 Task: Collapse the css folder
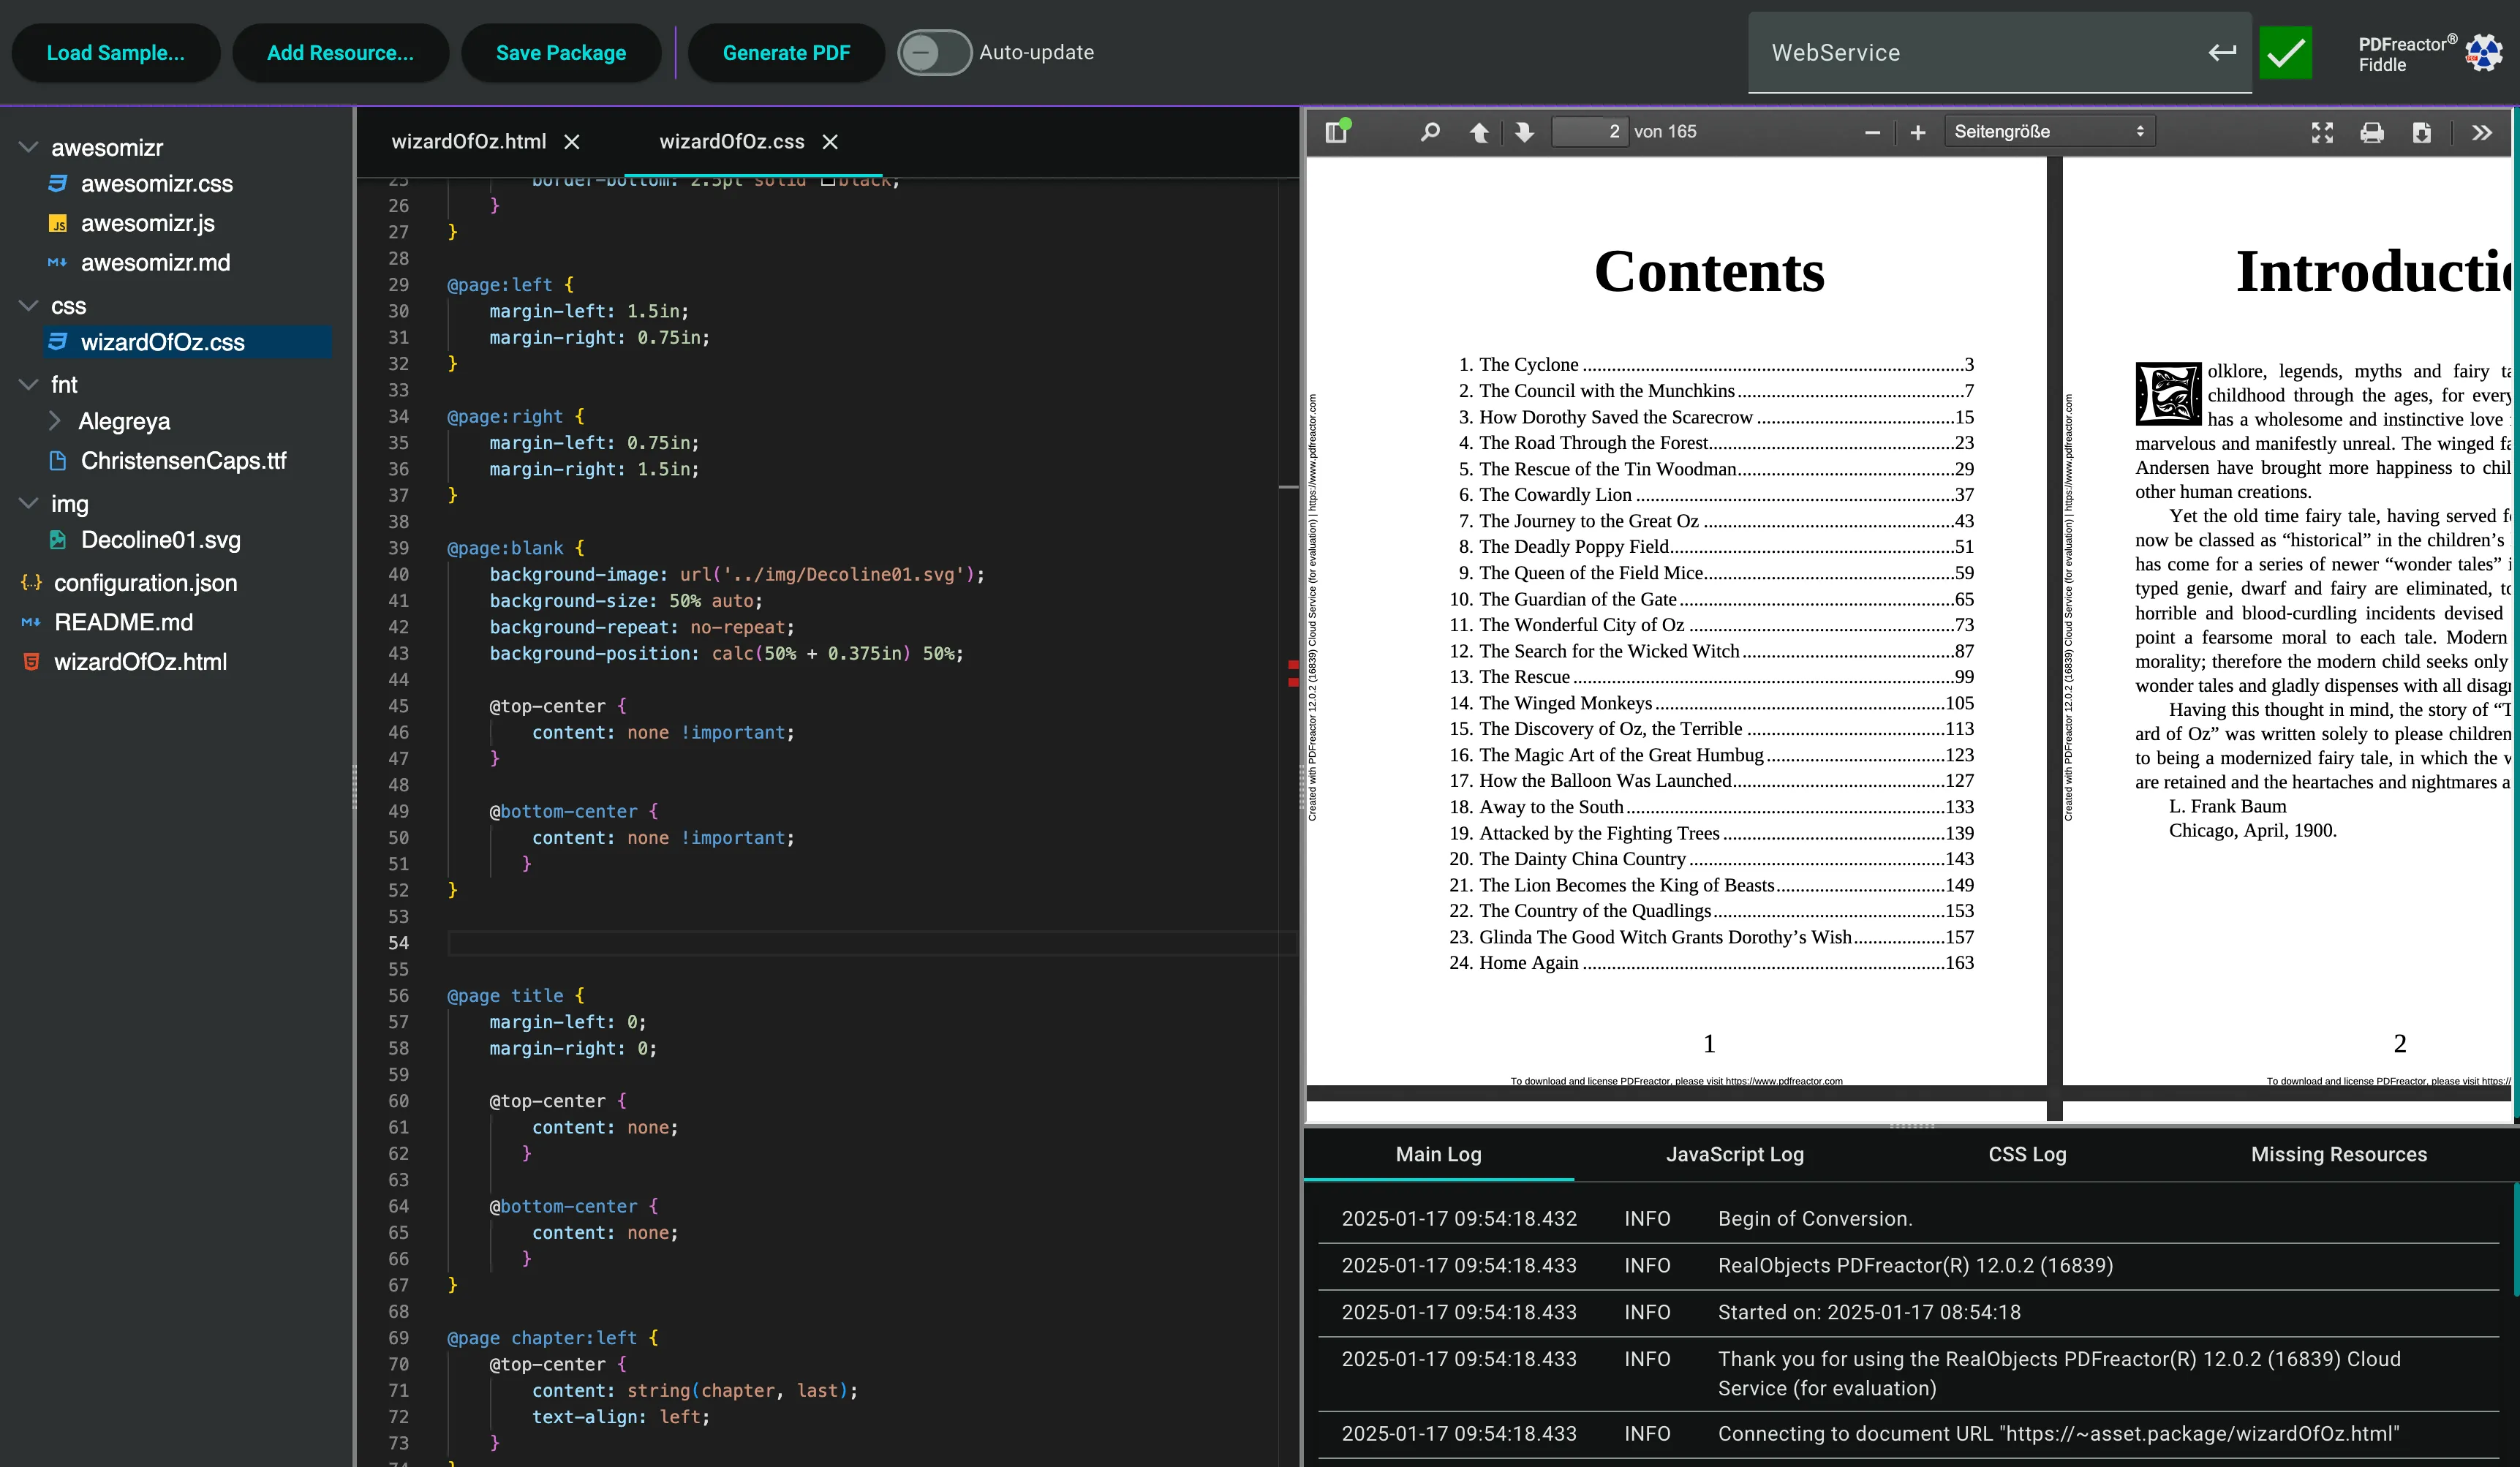28,305
